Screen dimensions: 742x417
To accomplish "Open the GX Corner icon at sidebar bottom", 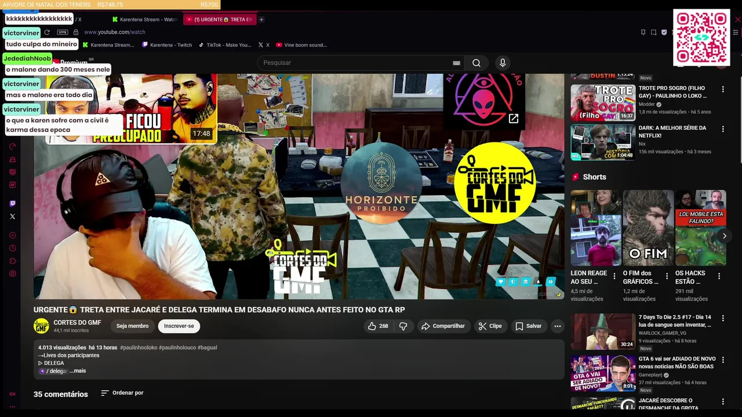I will [13, 394].
